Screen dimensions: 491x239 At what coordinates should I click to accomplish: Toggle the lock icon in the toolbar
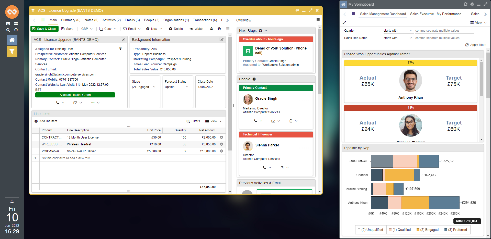click(211, 29)
